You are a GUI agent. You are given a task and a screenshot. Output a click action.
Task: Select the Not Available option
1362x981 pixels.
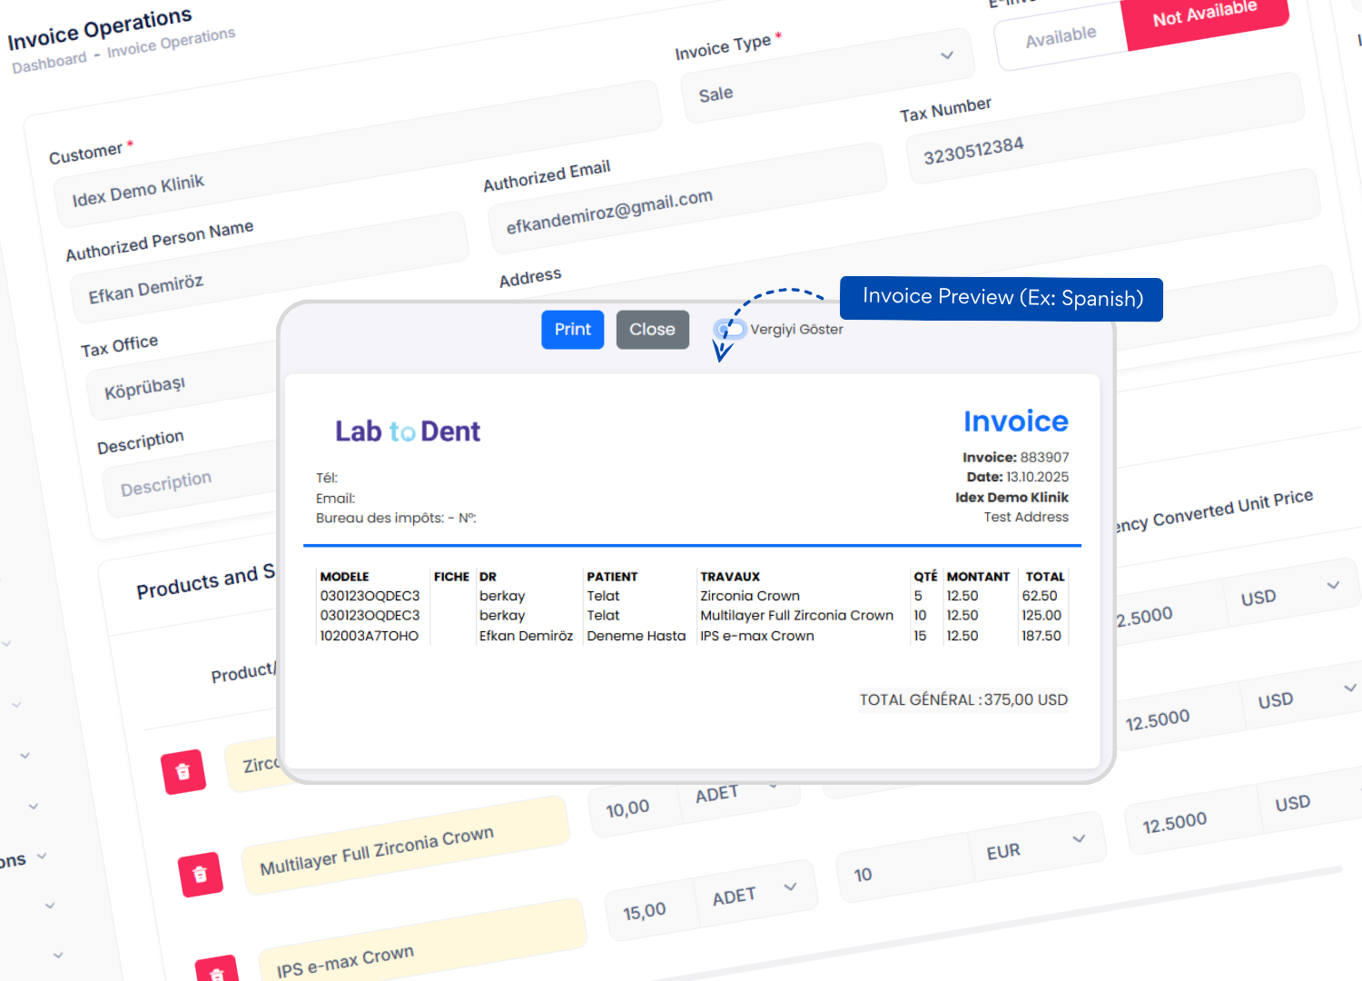click(1204, 15)
